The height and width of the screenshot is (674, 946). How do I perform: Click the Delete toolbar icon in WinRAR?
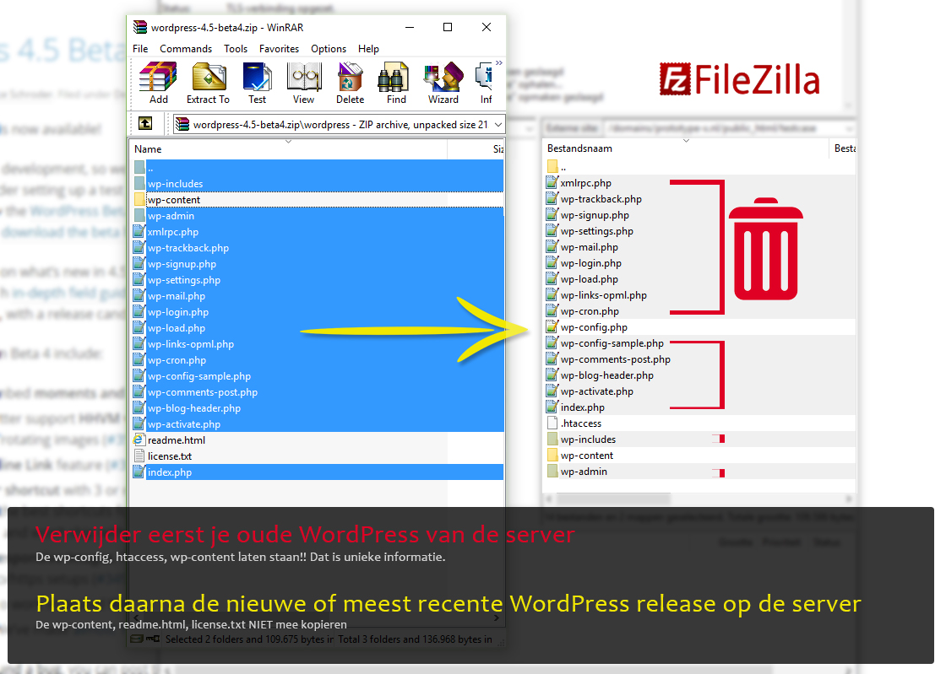pos(350,84)
